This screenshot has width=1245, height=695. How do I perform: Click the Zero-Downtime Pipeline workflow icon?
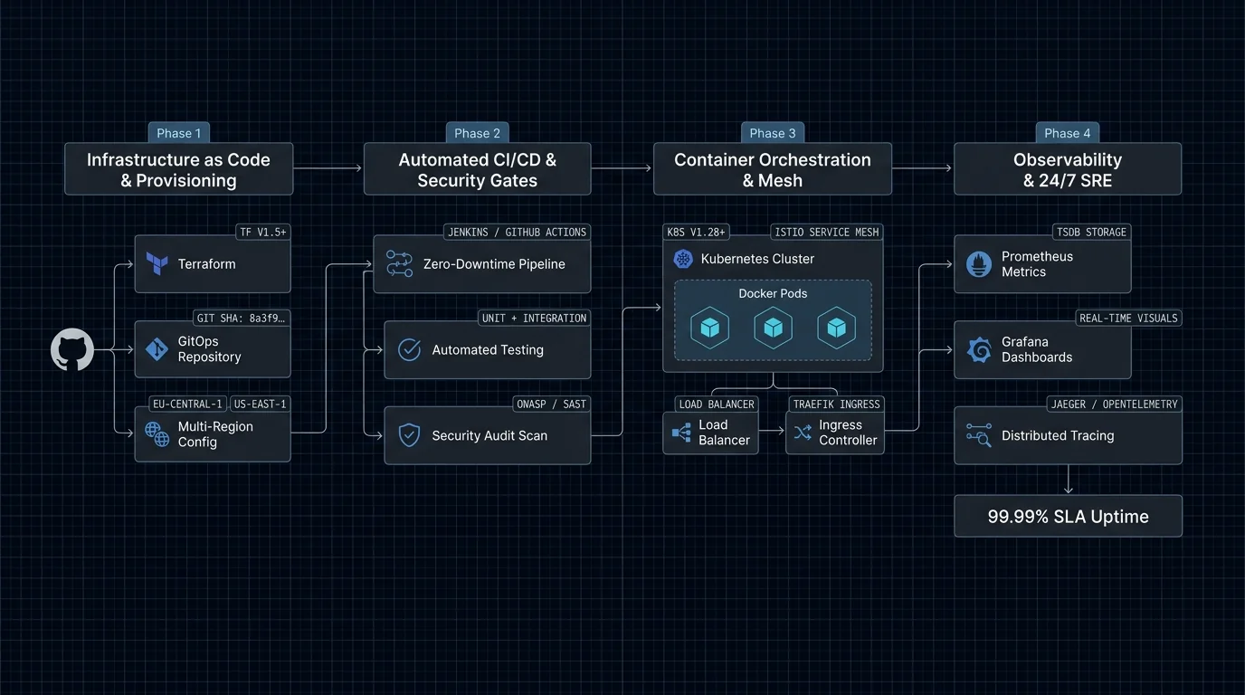pyautogui.click(x=399, y=264)
